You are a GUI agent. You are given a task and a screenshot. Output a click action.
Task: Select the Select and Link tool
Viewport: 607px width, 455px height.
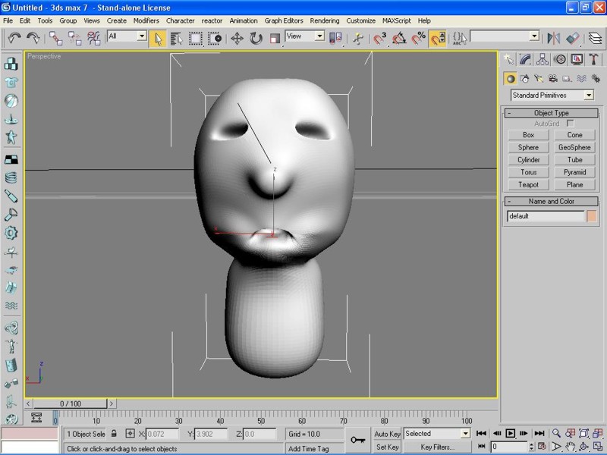pyautogui.click(x=55, y=38)
